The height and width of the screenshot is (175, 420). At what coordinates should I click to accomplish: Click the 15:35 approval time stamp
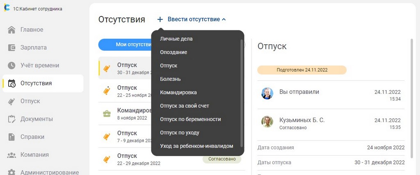(395, 127)
